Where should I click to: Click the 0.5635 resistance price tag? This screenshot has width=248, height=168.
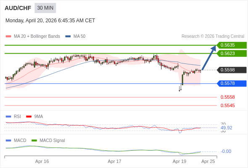click(x=232, y=45)
